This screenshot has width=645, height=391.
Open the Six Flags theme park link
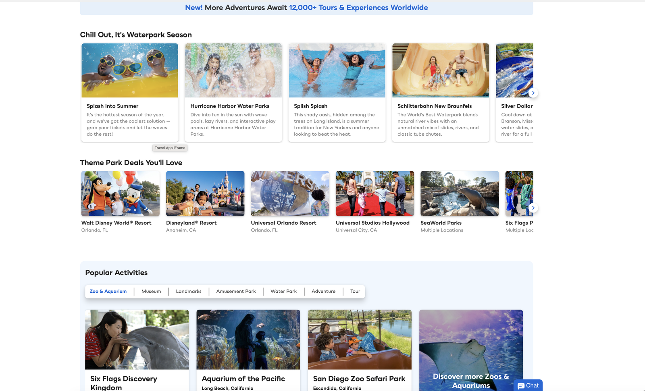click(519, 223)
